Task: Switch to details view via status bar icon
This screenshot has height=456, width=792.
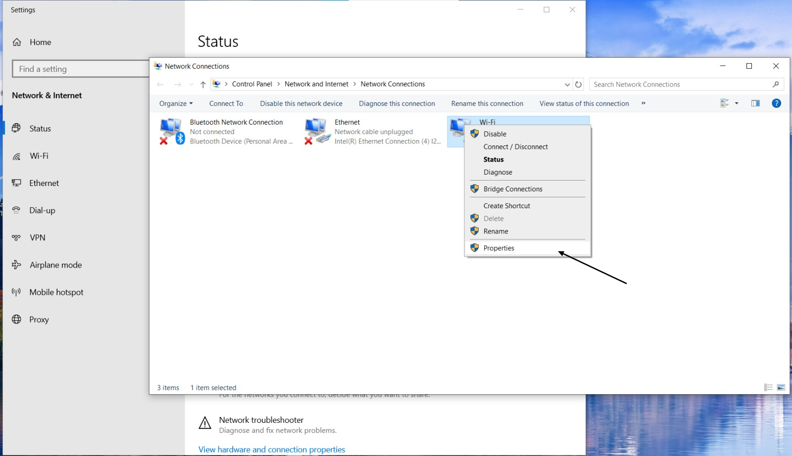Action: point(769,388)
